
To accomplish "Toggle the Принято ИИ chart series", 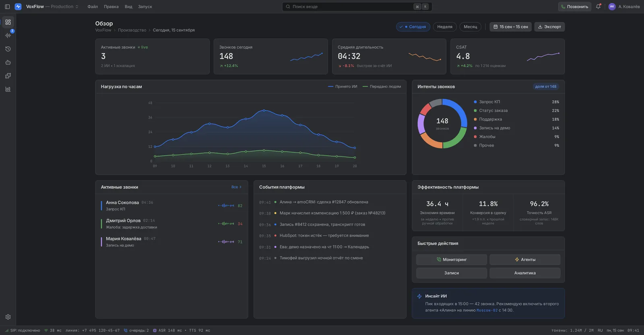I will click(343, 86).
